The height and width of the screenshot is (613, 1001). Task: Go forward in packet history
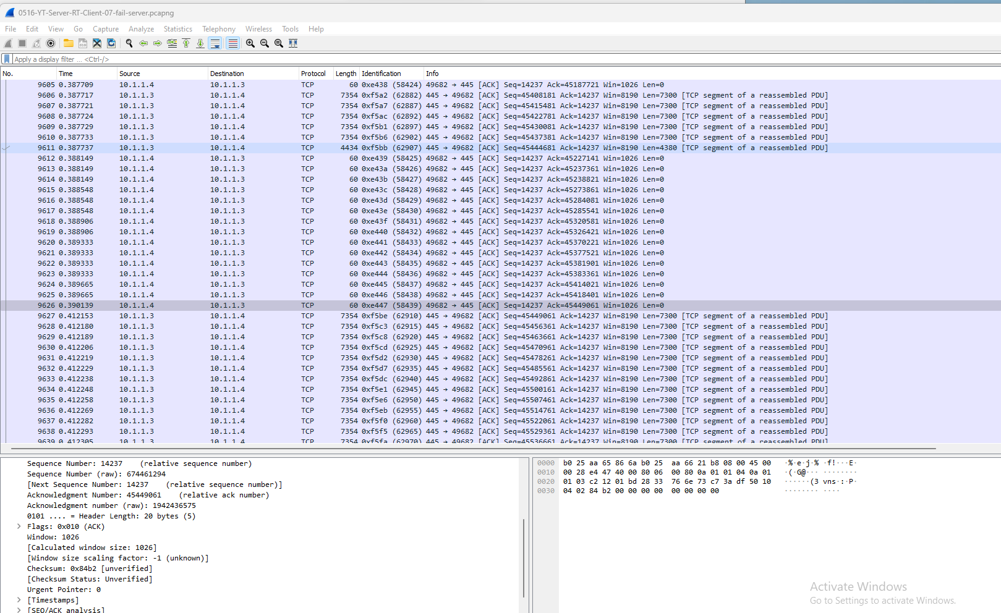point(158,43)
